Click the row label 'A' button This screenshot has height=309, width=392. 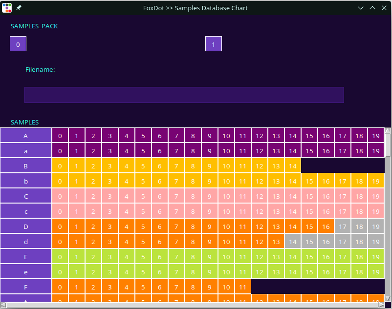click(x=26, y=136)
